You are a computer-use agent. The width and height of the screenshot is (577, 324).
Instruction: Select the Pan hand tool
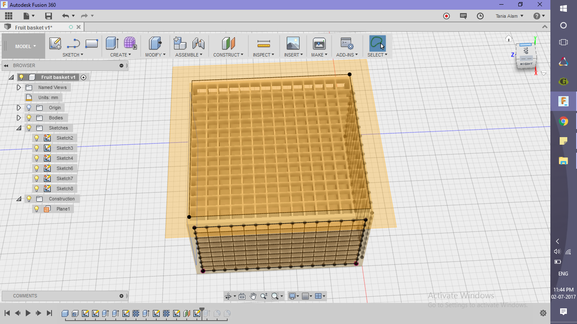coord(253,296)
